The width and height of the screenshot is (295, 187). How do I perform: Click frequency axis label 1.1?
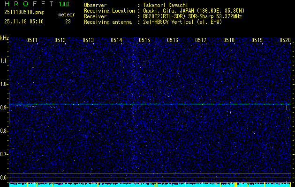point(4,61)
